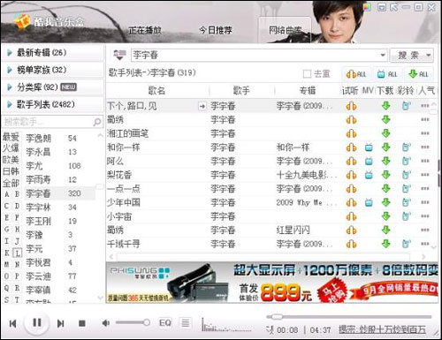Play all MVs with TV ALL button
442x340 pixels.
click(387, 74)
